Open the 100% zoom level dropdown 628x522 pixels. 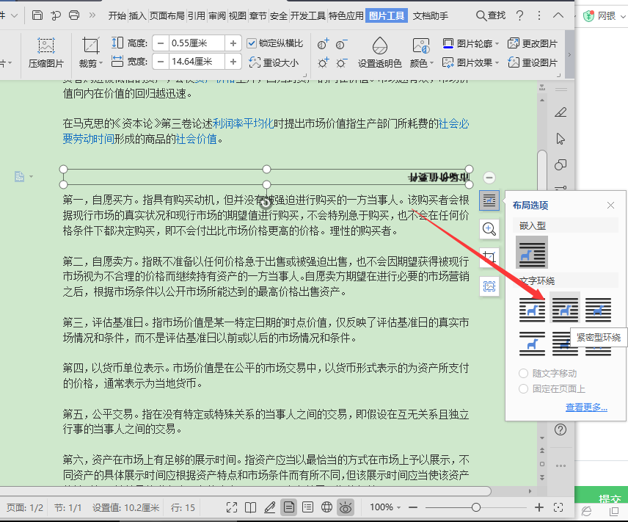coord(385,507)
